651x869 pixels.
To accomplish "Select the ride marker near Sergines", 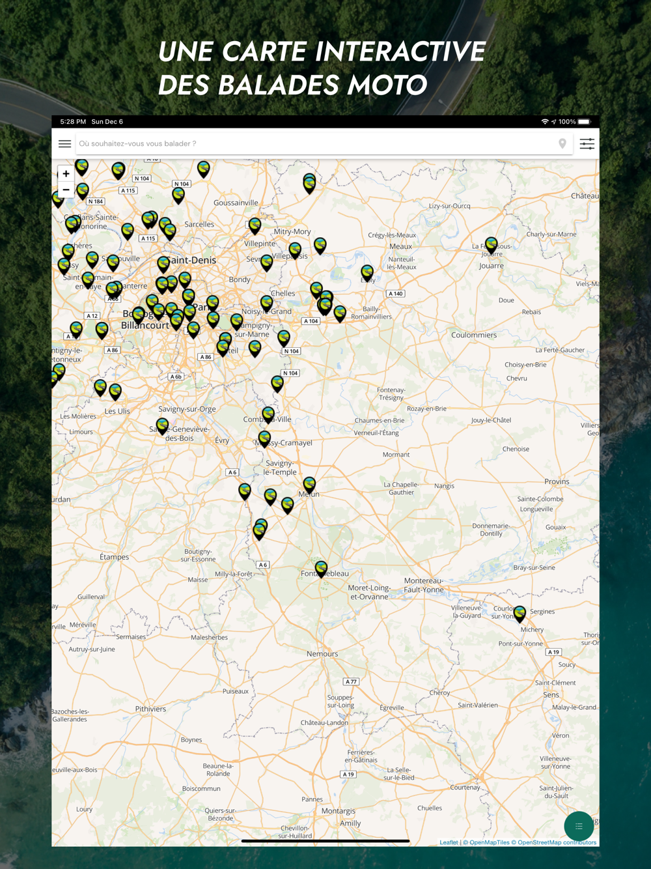I will (x=519, y=614).
